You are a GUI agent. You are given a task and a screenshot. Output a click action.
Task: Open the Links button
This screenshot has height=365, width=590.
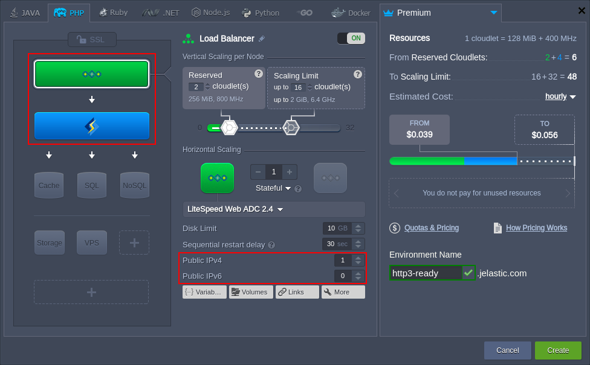click(x=297, y=292)
